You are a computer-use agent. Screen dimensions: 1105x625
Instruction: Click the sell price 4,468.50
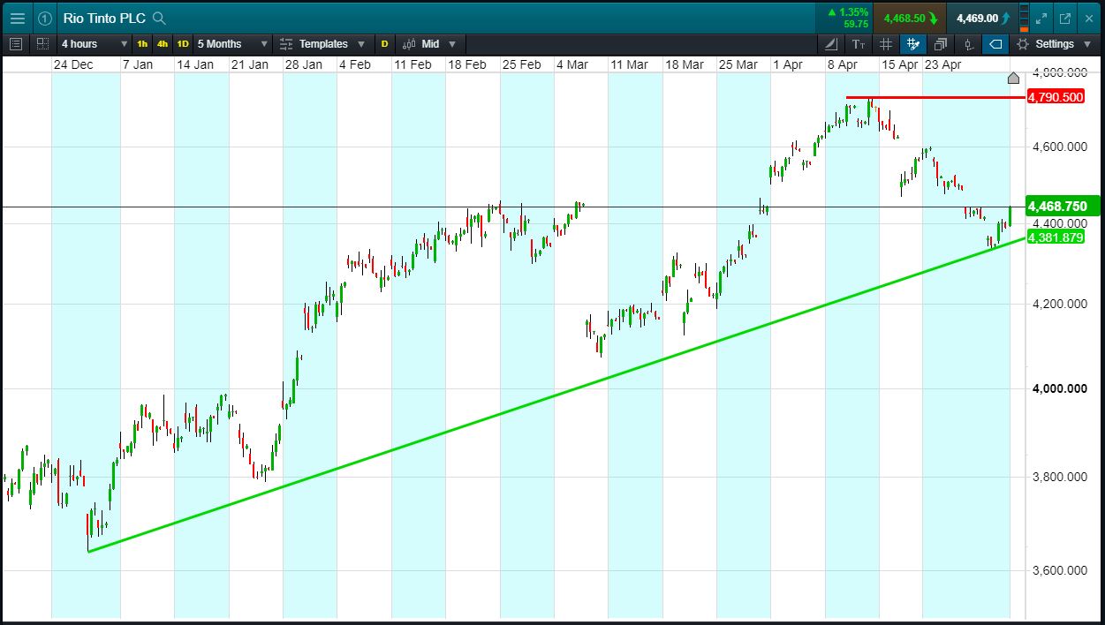click(x=909, y=19)
